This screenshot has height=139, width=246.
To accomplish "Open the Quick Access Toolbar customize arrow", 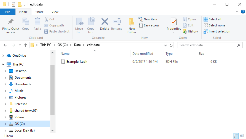I will tap(25, 5).
